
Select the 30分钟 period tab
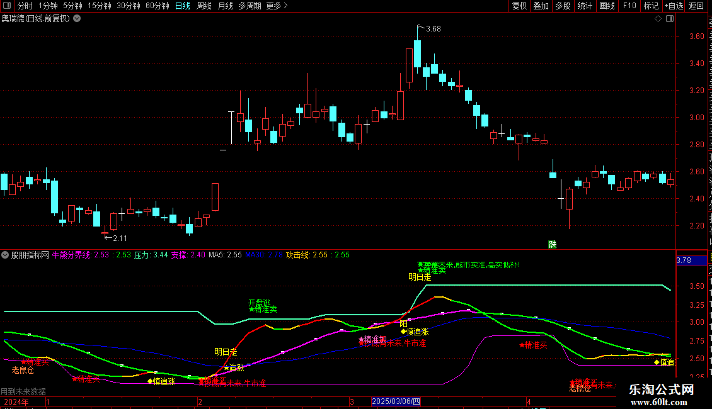129,6
